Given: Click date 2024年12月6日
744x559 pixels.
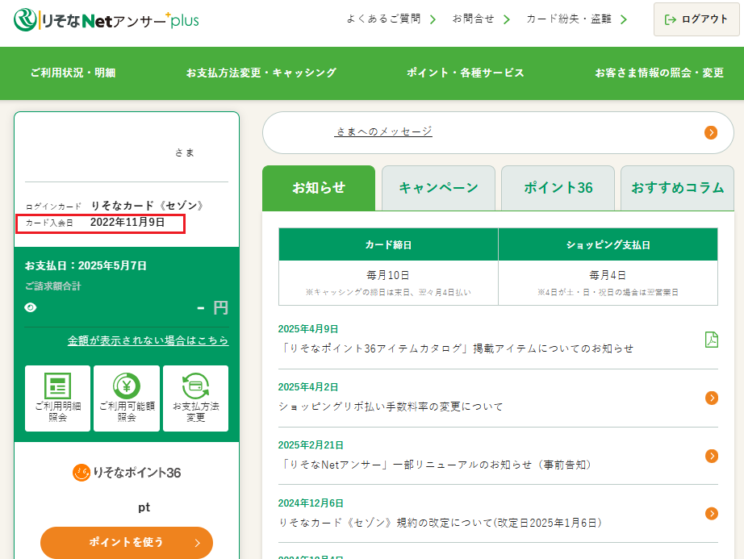Looking at the screenshot, I should click(311, 503).
